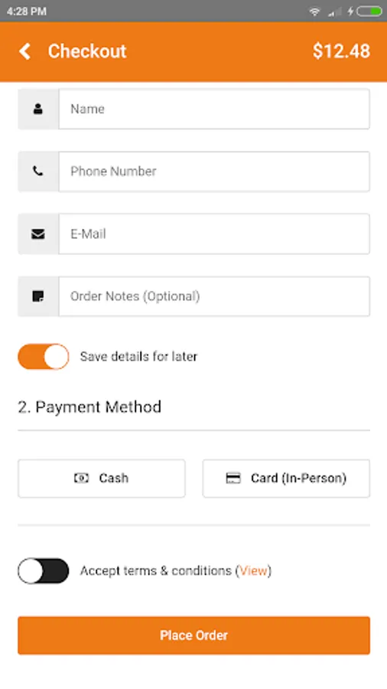Click the cash banknote icon

81,478
